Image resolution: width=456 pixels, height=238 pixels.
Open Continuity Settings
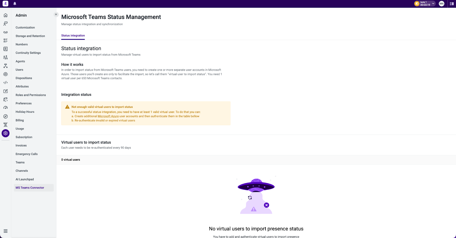[28, 53]
